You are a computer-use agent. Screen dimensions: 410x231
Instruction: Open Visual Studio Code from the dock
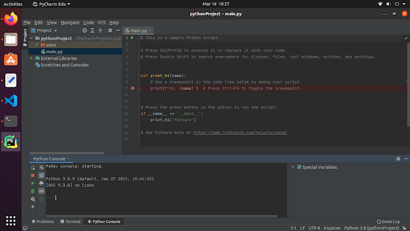tap(11, 101)
